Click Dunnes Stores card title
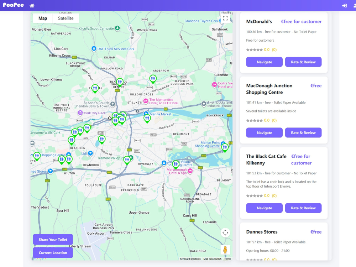The image size is (356, 267). coord(262,232)
